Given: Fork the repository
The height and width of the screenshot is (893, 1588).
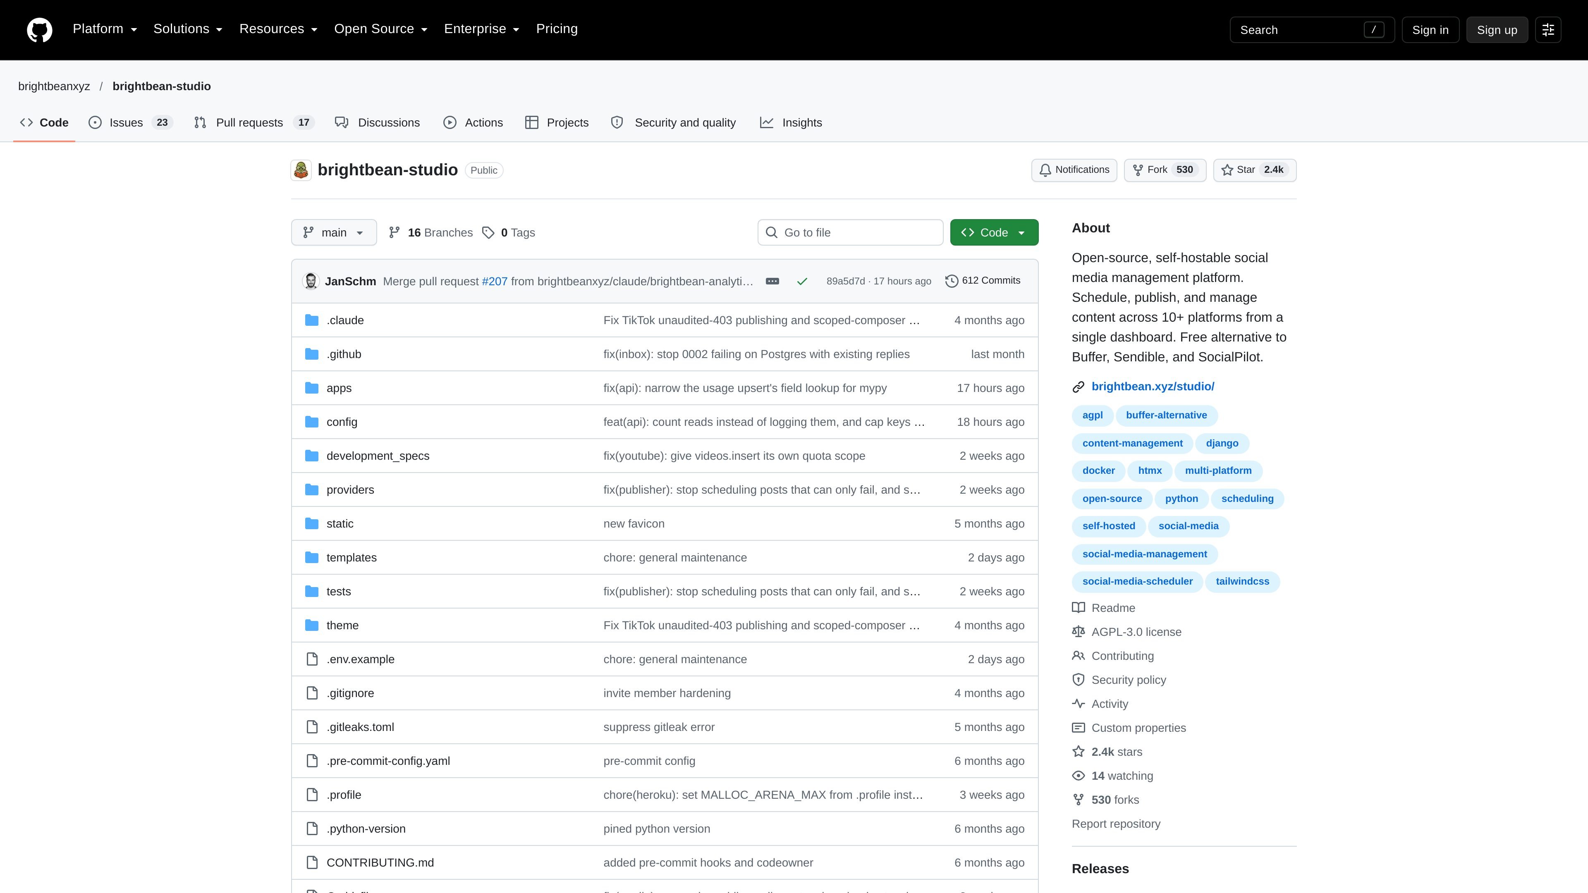Looking at the screenshot, I should 1165,170.
